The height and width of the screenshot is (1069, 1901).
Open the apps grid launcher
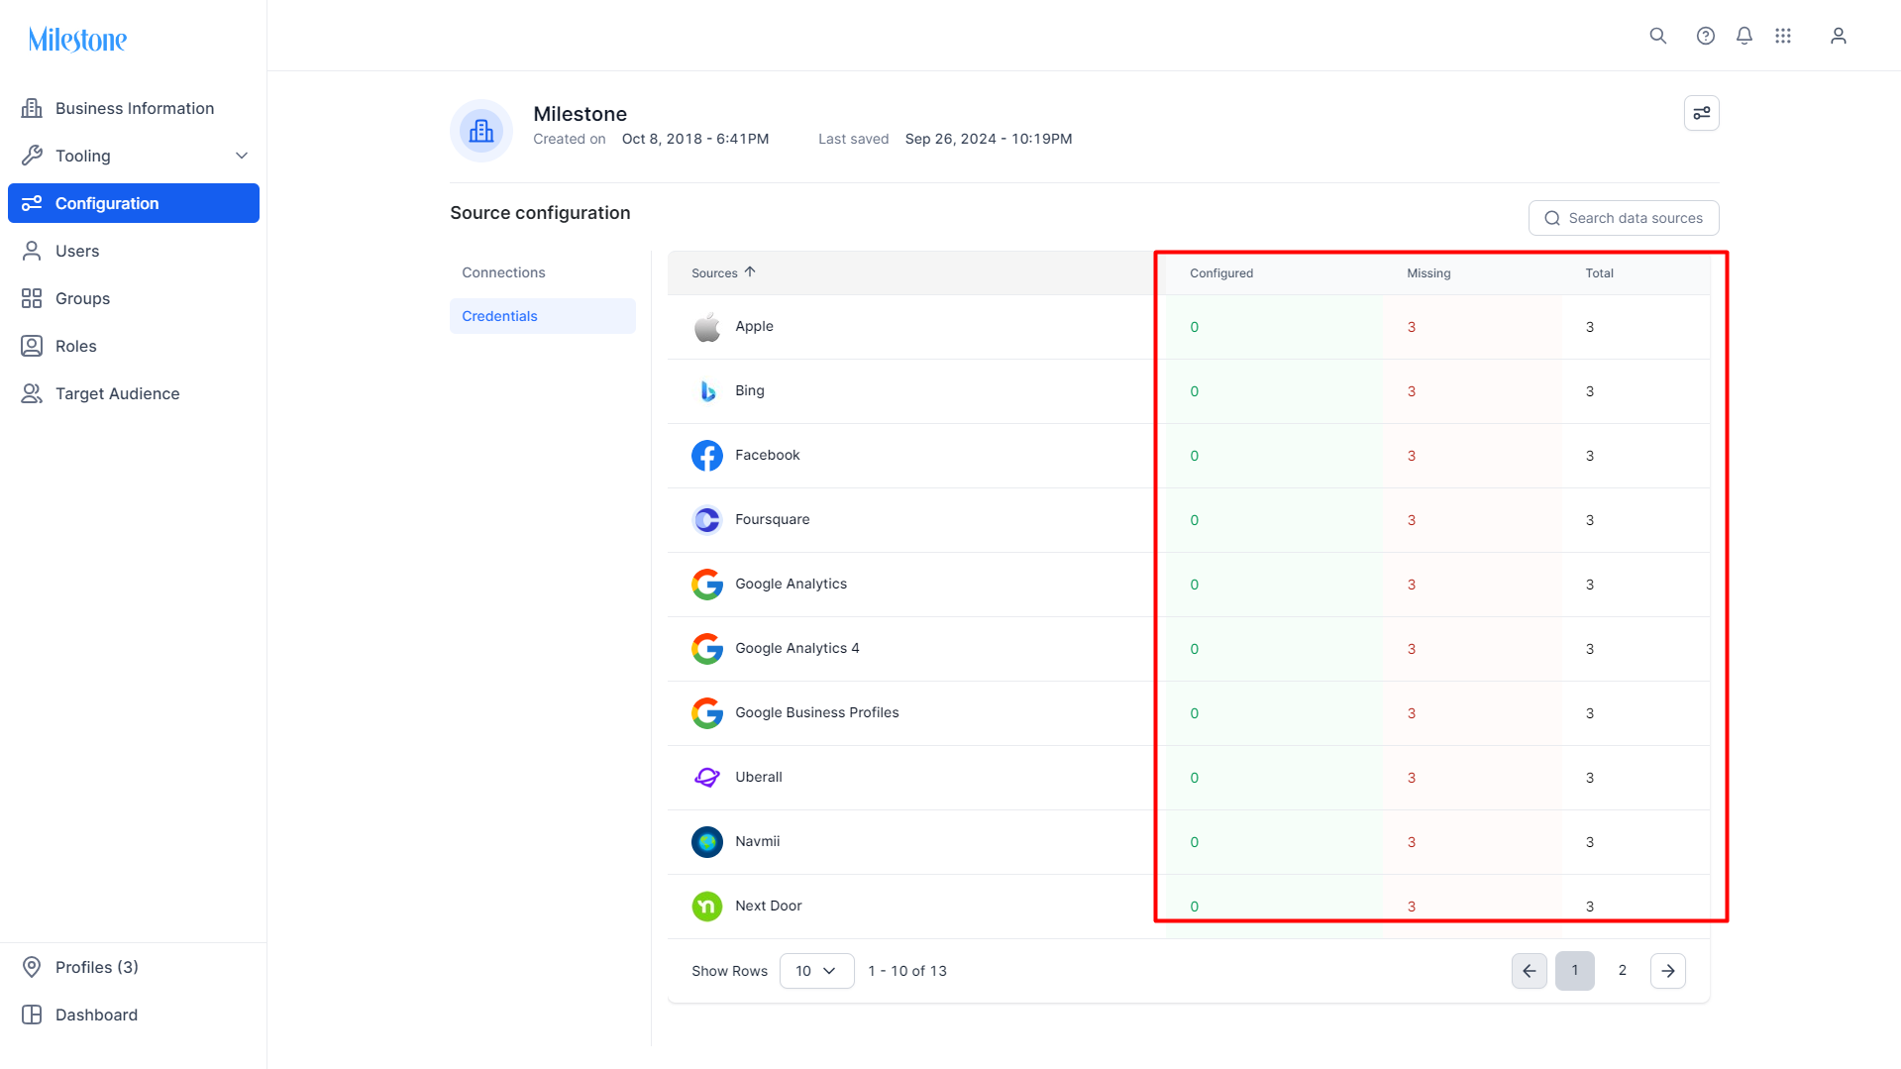pyautogui.click(x=1783, y=36)
